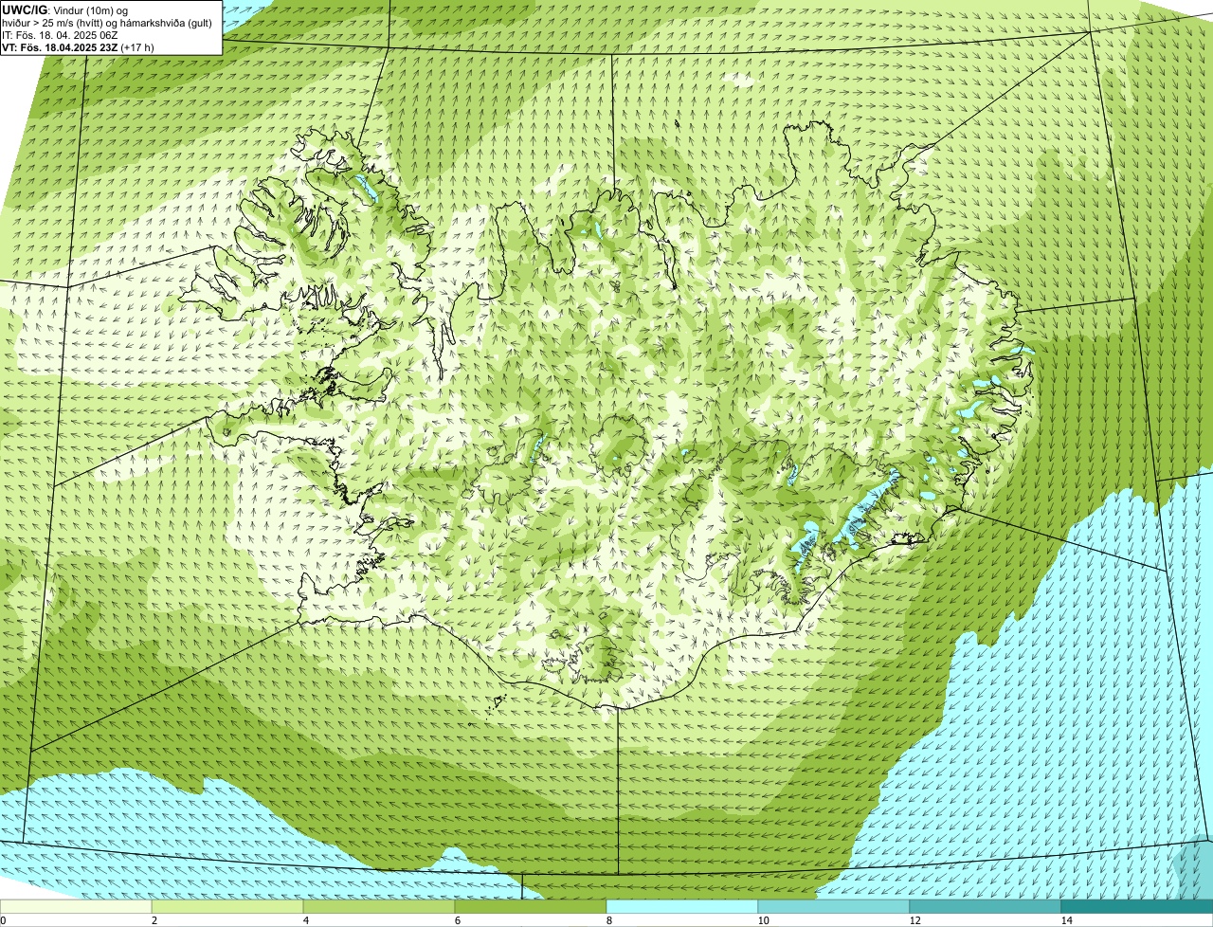Click the darkest teal legend swatch above 14
1213x927 pixels.
pyautogui.click(x=1137, y=907)
